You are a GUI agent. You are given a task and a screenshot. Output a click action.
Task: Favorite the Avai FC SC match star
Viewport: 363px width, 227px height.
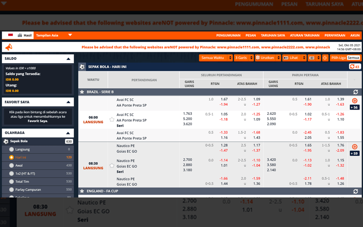[112, 120]
